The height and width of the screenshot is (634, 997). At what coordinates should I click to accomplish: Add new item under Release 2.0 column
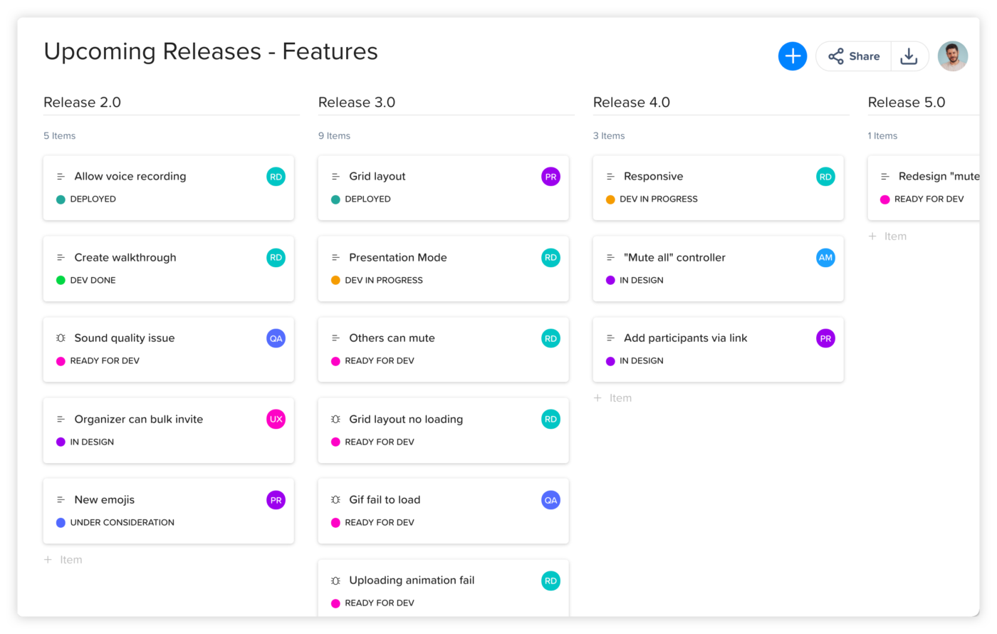[63, 560]
